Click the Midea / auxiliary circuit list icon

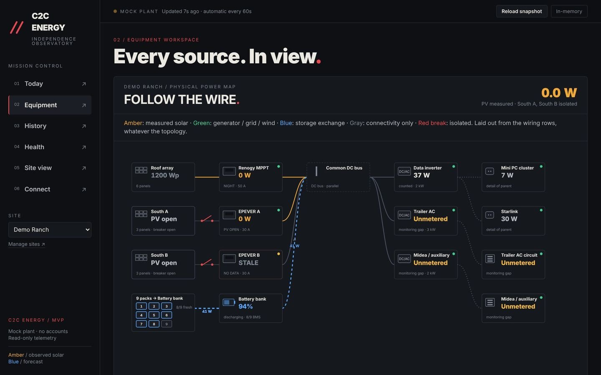pos(490,302)
